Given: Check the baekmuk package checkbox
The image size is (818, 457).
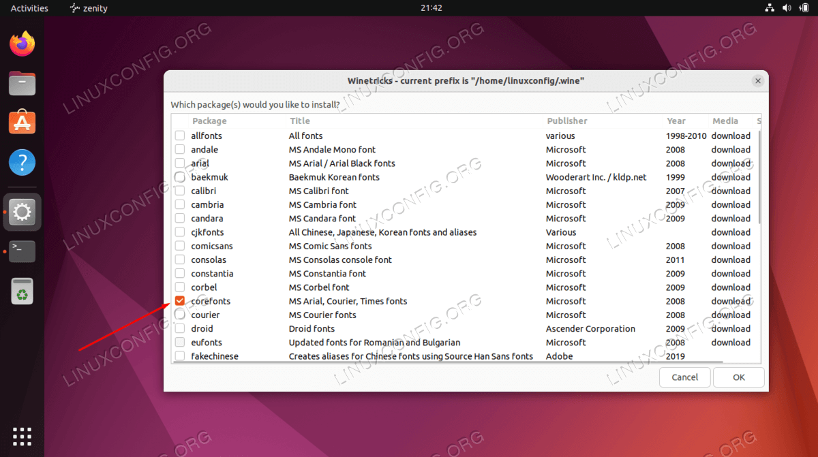Looking at the screenshot, I should click(180, 177).
